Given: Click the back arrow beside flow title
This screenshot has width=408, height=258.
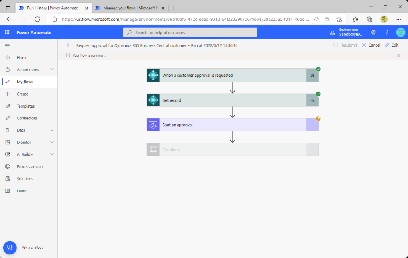Looking at the screenshot, I should (69, 45).
